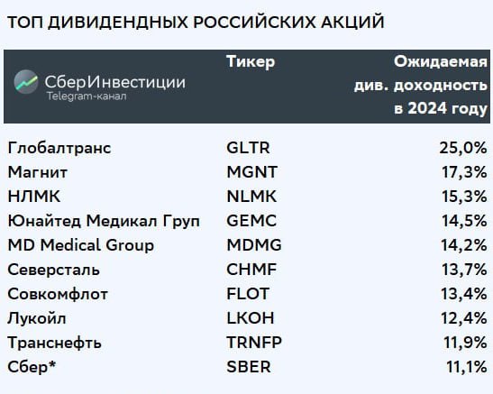Click the 25,0% yield value

[463, 148]
